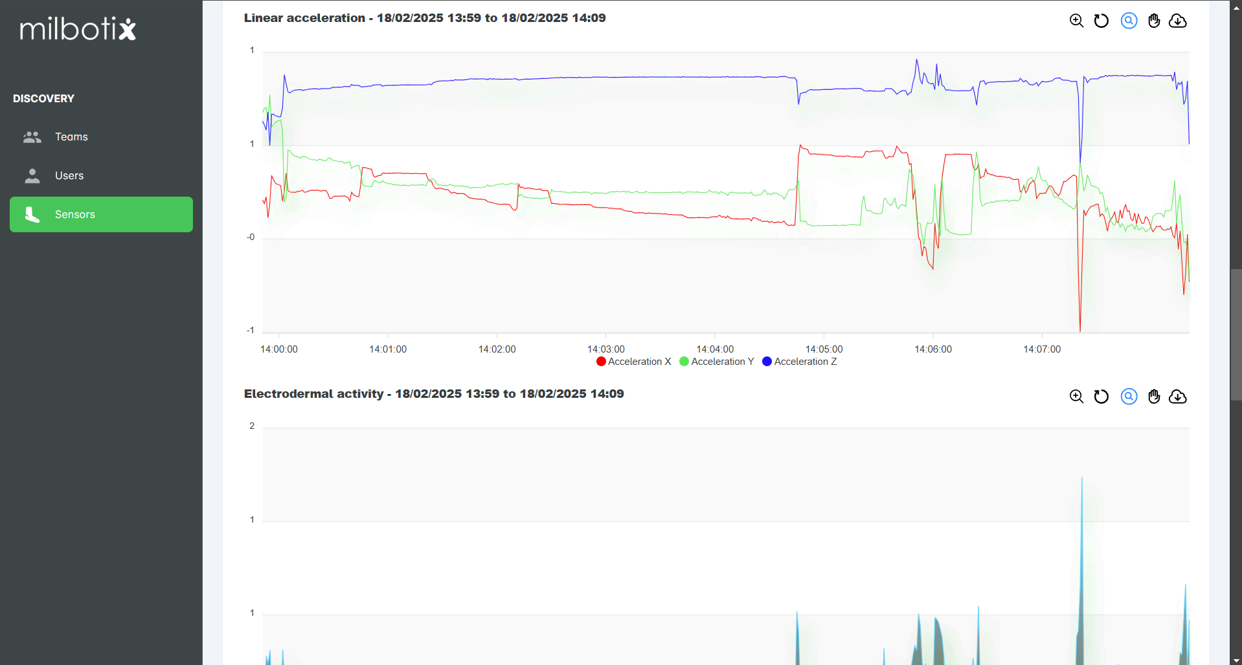Reset zoom on Linear acceleration chart

pyautogui.click(x=1101, y=21)
